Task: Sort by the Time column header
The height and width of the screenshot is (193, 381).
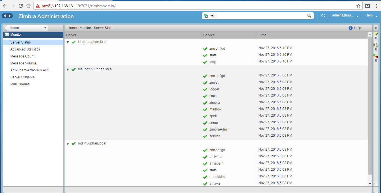Action: click(x=312, y=35)
